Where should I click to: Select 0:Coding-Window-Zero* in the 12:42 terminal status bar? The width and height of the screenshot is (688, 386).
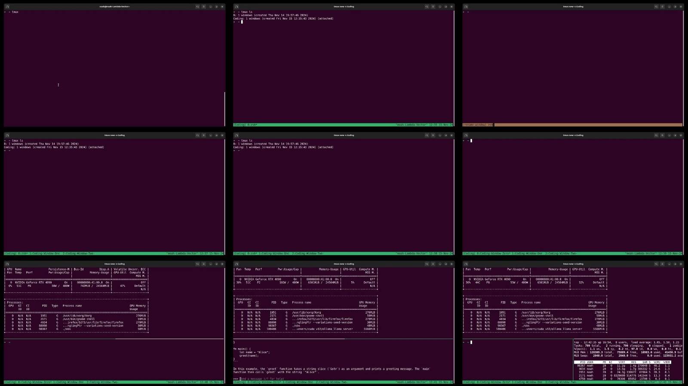pyautogui.click(x=493, y=382)
